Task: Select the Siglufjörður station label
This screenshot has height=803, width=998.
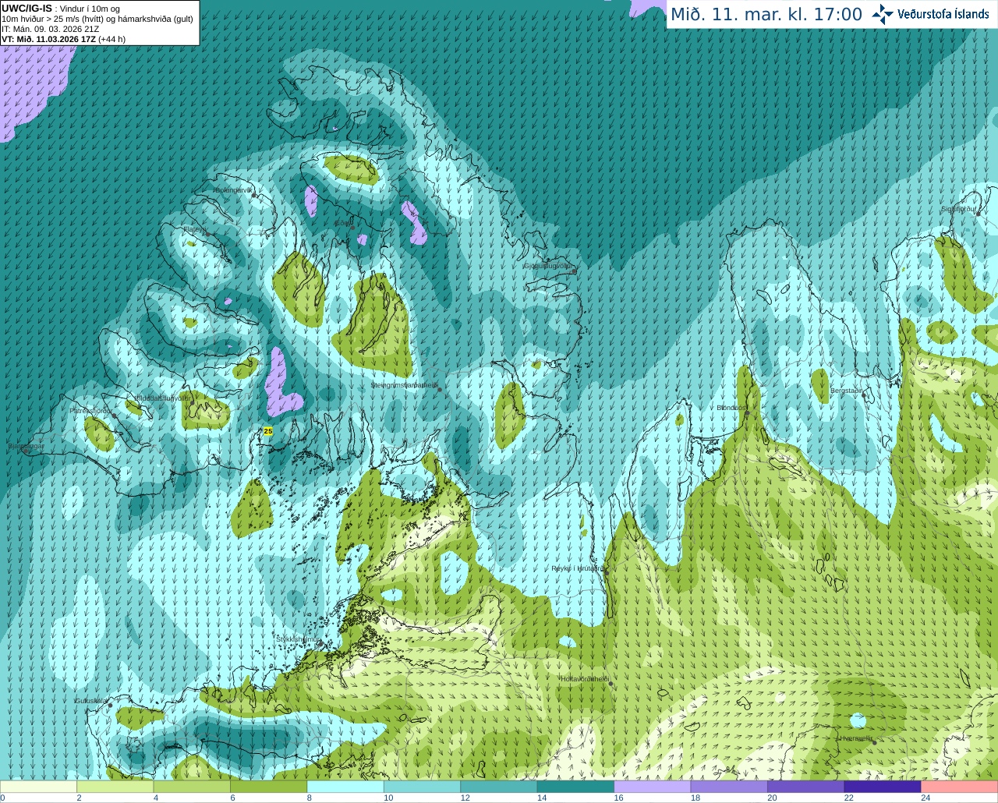Action: pyautogui.click(x=959, y=209)
